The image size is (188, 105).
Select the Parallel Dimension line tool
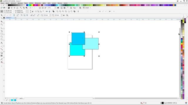1,46
